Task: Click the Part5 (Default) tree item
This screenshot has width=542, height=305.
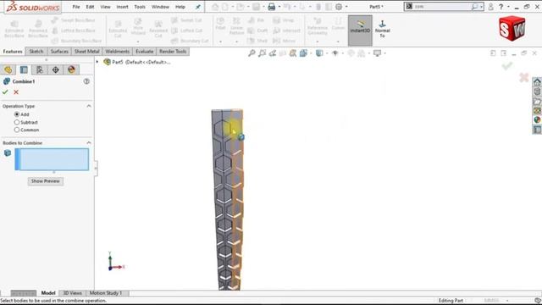Action: [137, 62]
